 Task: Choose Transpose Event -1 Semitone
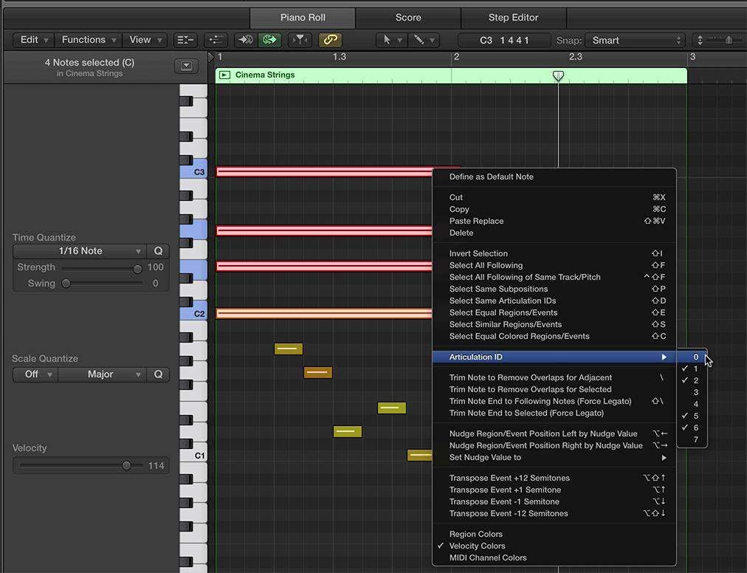coord(554,502)
